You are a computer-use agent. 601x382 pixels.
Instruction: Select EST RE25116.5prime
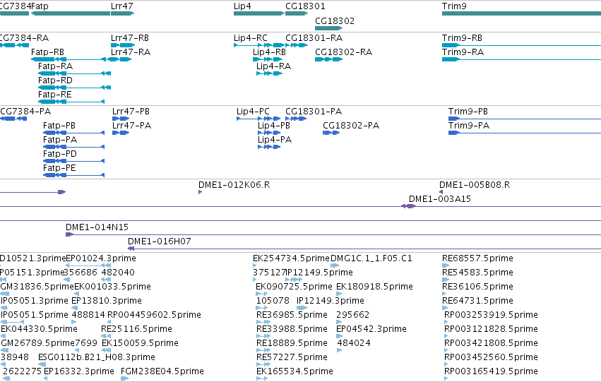click(x=106, y=336)
